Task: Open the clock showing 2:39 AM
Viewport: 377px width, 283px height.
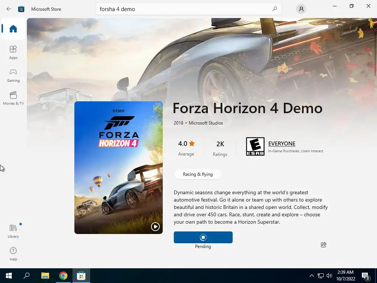Action: [x=345, y=276]
